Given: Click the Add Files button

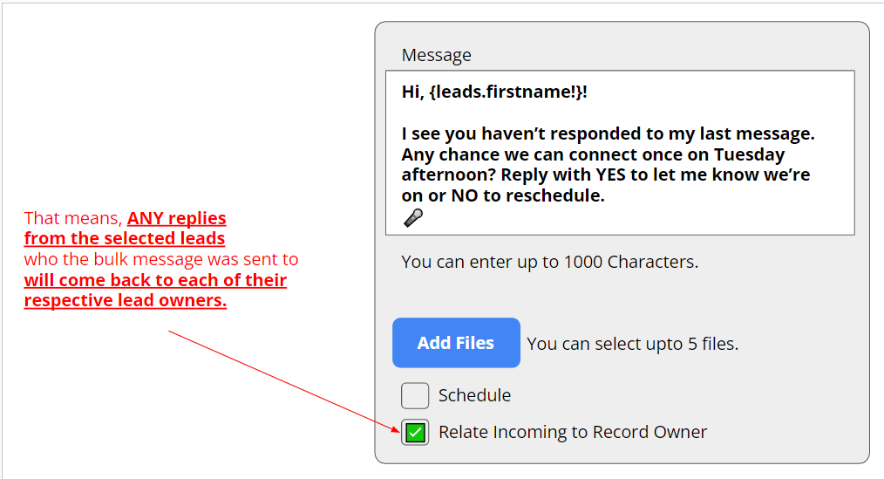Looking at the screenshot, I should coord(456,343).
